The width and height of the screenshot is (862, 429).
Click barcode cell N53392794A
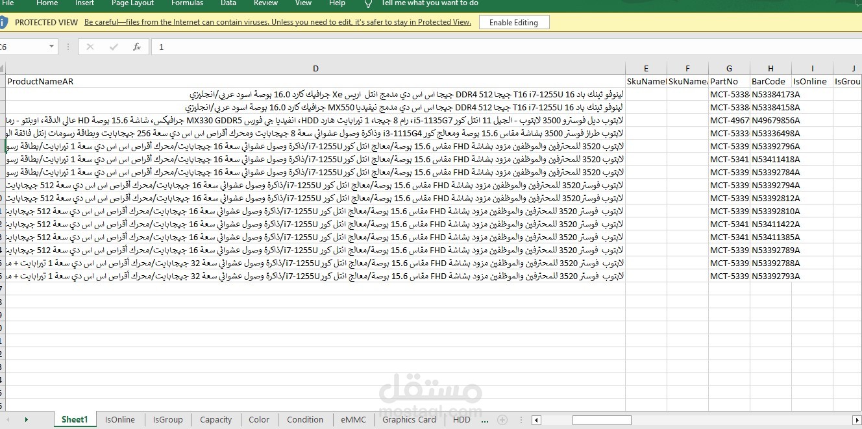[x=771, y=185]
